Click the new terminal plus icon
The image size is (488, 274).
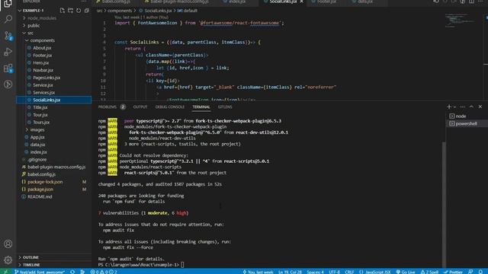[x=449, y=107]
